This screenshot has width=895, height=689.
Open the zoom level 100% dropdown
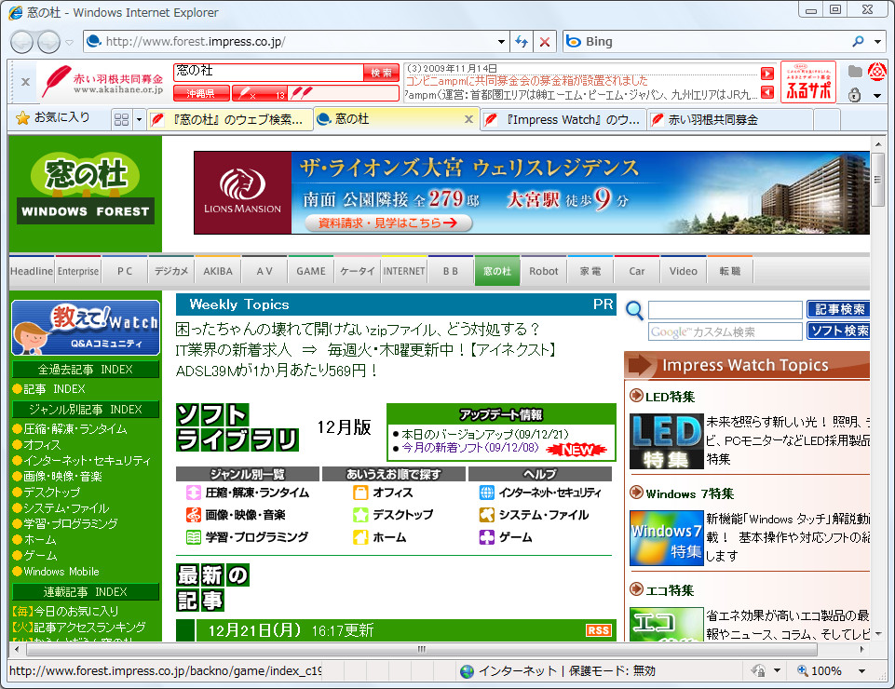pos(861,670)
